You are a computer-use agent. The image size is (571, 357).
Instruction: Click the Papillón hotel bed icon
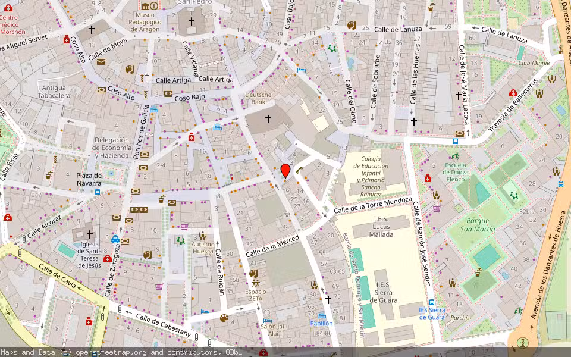321,316
